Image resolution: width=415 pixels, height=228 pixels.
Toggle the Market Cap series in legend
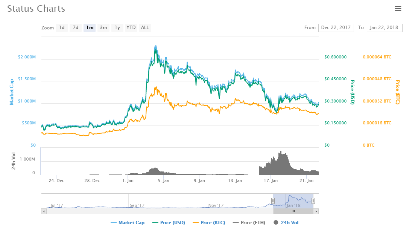point(128,223)
